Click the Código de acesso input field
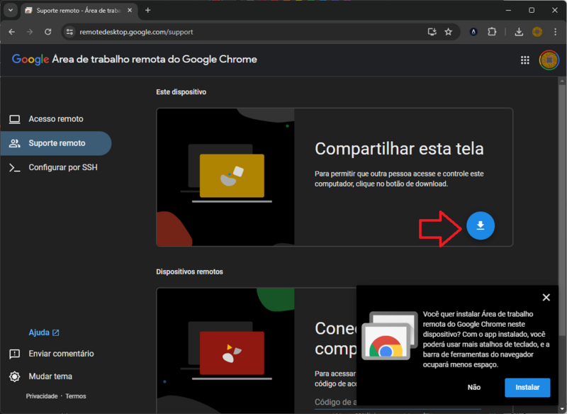The height and width of the screenshot is (414, 567). click(x=335, y=403)
